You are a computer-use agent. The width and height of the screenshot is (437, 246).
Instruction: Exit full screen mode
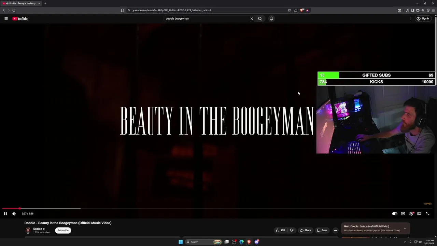[x=427, y=214]
